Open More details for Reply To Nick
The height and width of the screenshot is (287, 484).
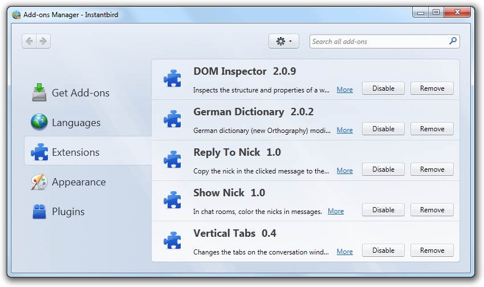click(344, 171)
